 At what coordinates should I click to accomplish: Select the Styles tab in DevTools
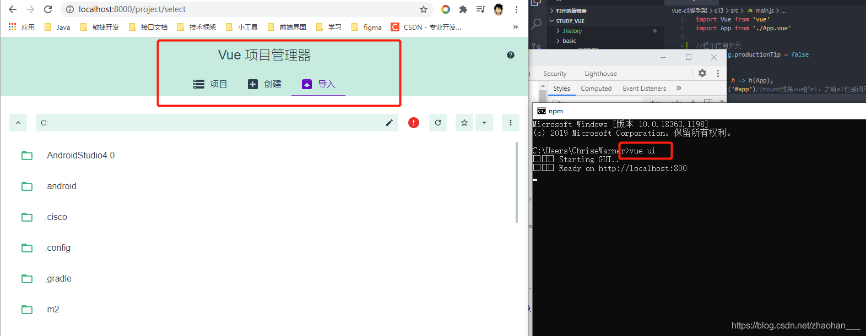[x=561, y=89]
